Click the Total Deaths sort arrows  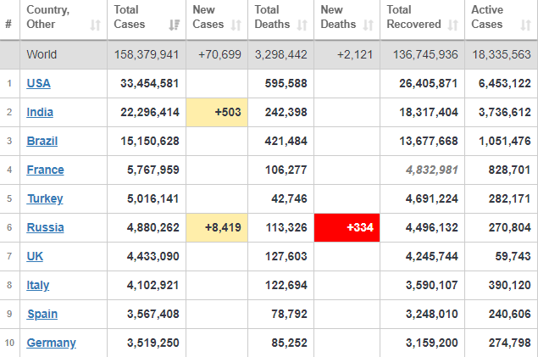[302, 25]
